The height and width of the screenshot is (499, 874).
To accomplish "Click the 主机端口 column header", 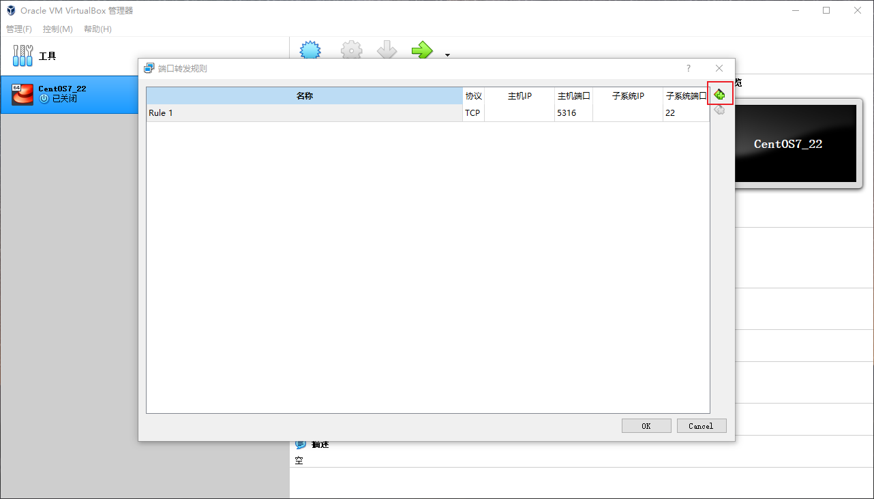I will pyautogui.click(x=574, y=96).
